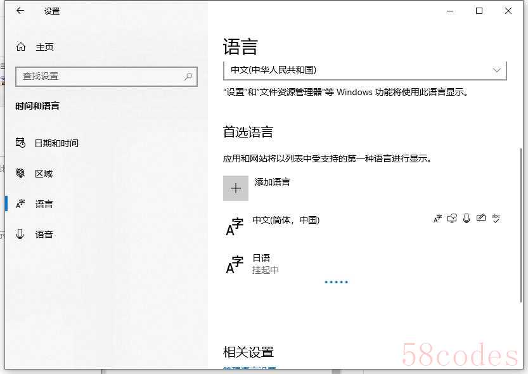This screenshot has height=374, width=528.
Task: Close the 设置 window
Action: tap(508, 11)
